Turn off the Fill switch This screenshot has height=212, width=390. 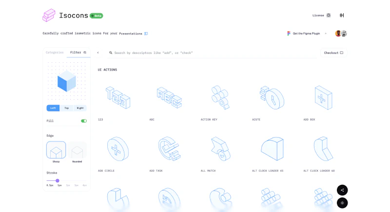click(84, 121)
